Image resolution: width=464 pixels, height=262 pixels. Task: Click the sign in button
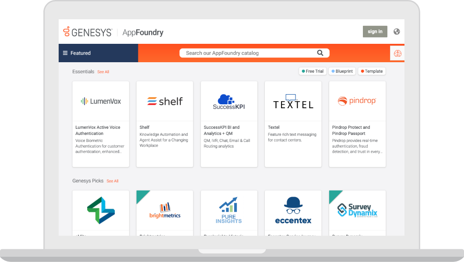click(x=375, y=32)
